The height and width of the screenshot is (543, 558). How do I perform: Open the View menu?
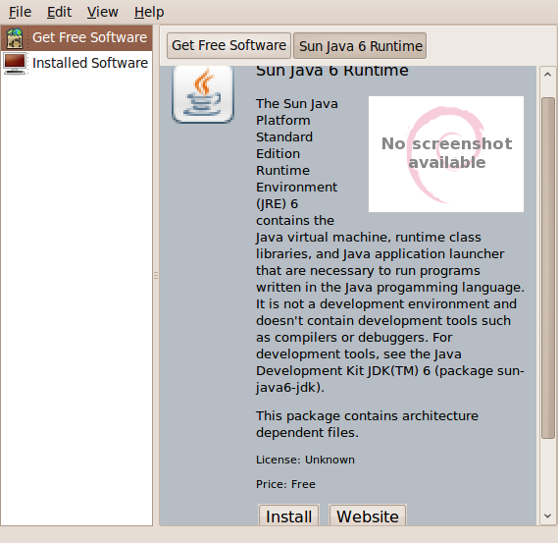103,12
